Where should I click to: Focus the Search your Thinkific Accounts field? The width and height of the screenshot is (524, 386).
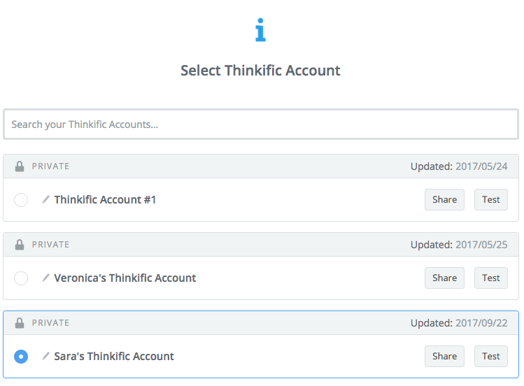click(261, 124)
